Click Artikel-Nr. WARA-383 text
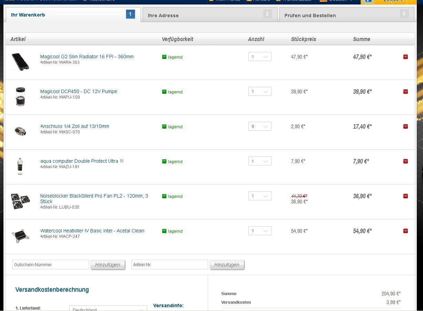The image size is (423, 311). [x=60, y=62]
